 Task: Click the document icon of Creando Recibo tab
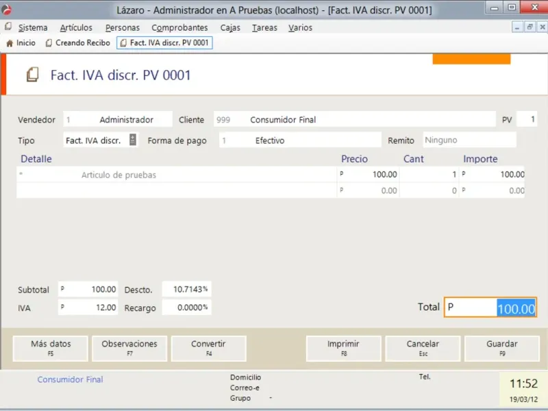click(x=49, y=43)
